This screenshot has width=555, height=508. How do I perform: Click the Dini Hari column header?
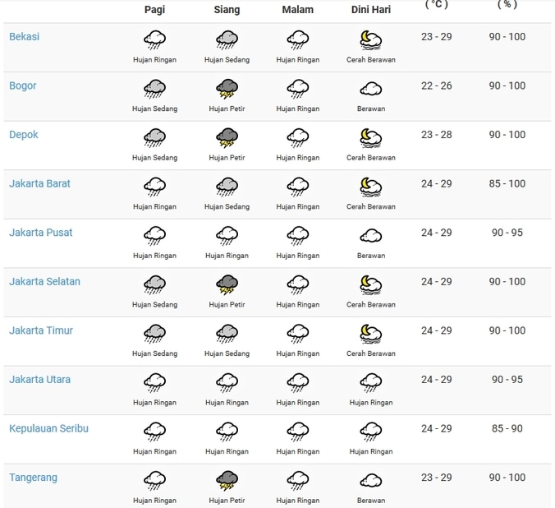[370, 10]
